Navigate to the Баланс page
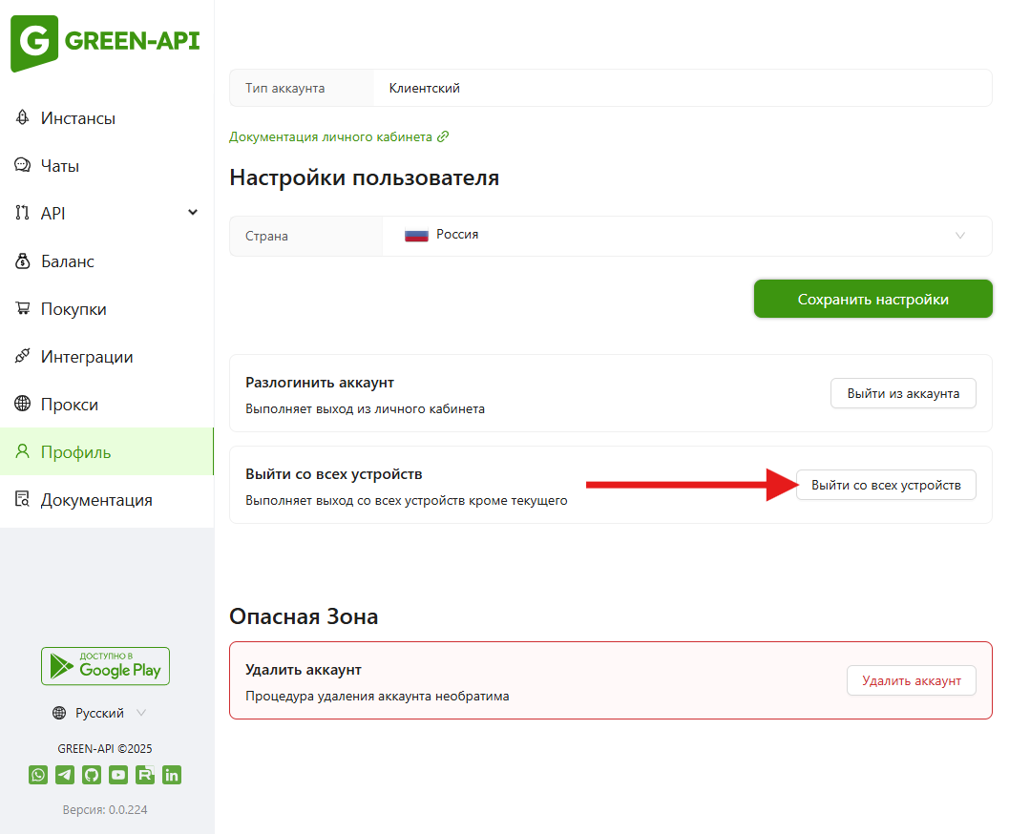Viewport: 1030px width, 834px height. (x=67, y=261)
